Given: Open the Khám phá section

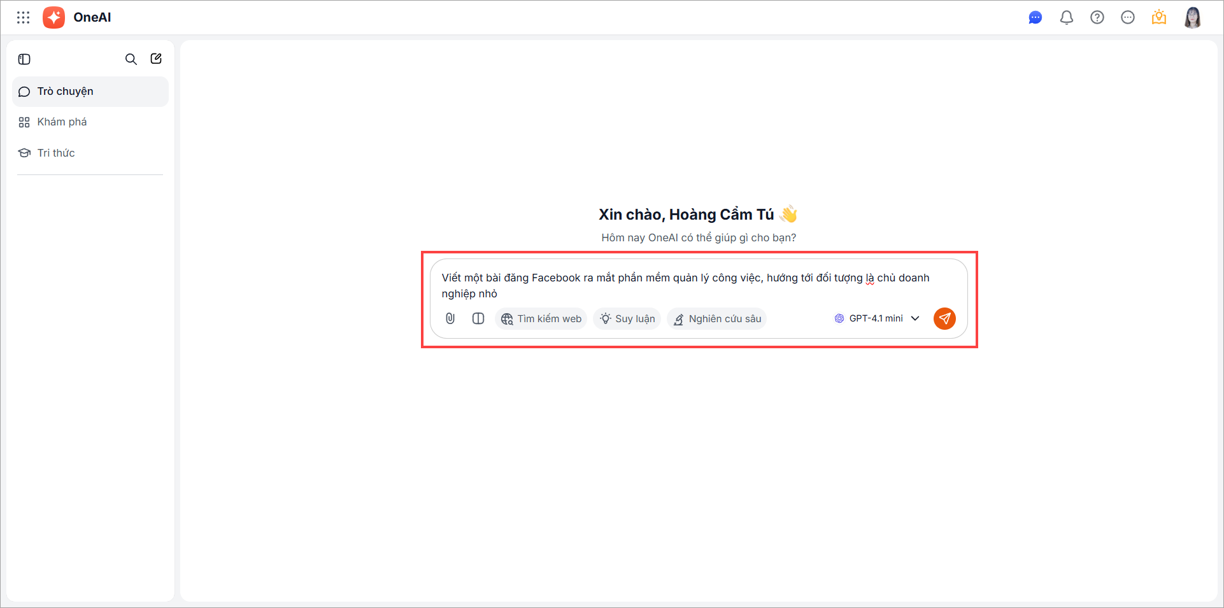Looking at the screenshot, I should tap(90, 122).
